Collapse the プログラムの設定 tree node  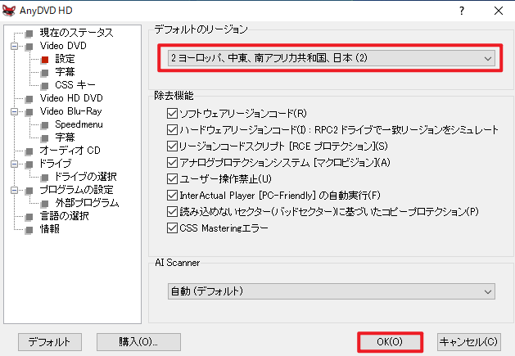pos(14,190)
